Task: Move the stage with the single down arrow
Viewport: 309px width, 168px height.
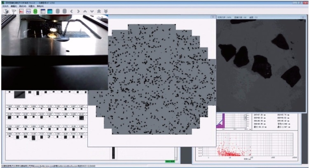Action: (x=92, y=12)
